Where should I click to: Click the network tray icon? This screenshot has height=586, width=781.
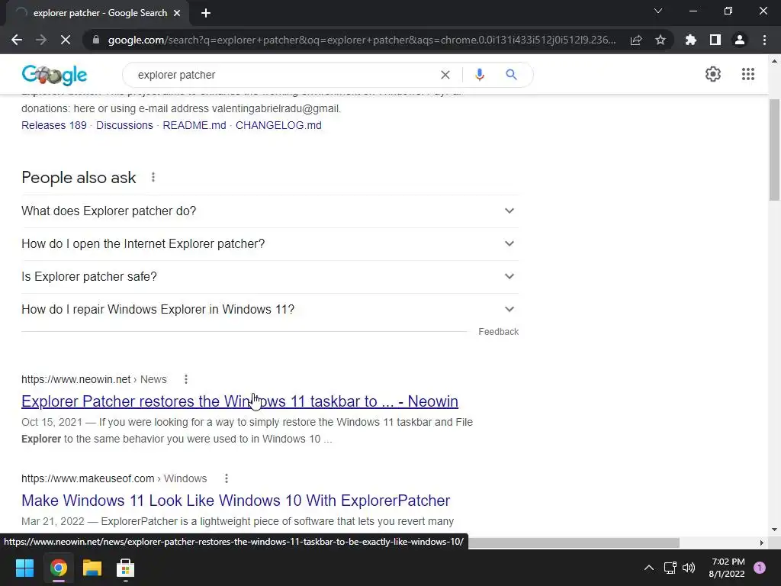tap(670, 568)
